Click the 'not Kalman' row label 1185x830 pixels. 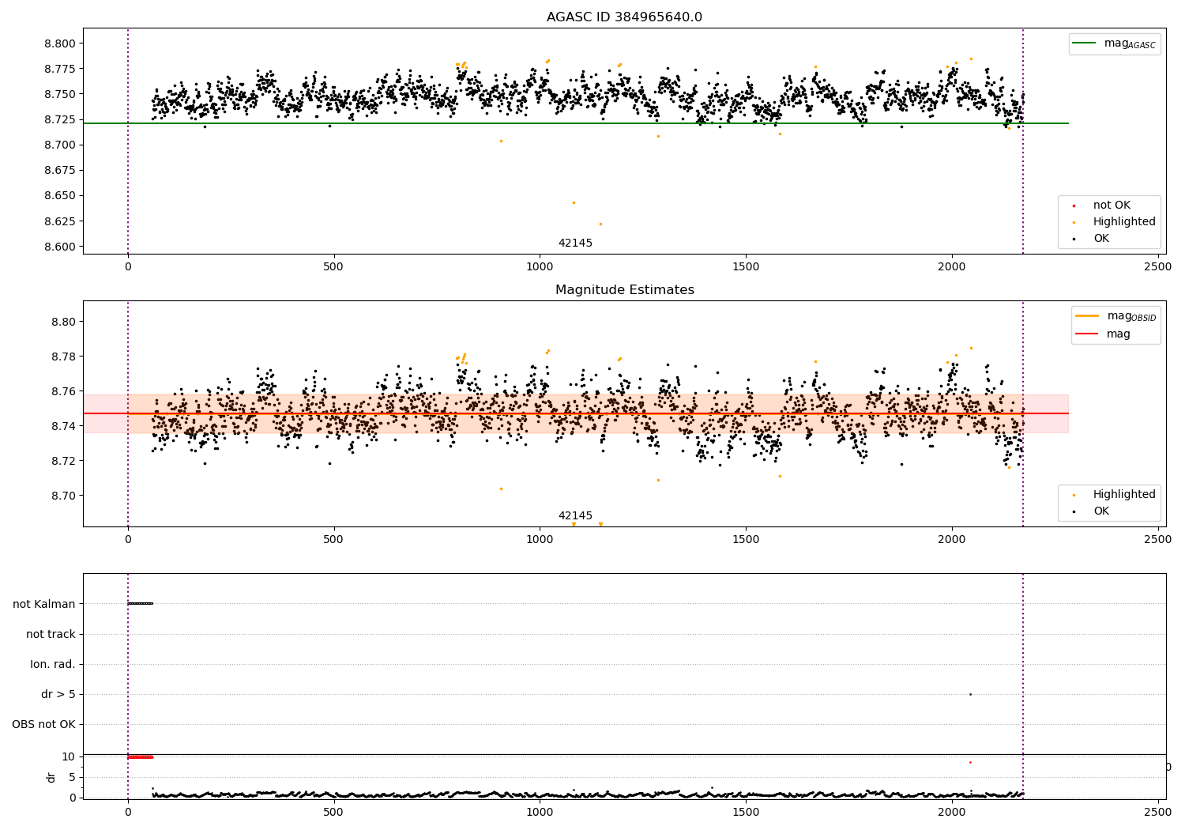(43, 604)
